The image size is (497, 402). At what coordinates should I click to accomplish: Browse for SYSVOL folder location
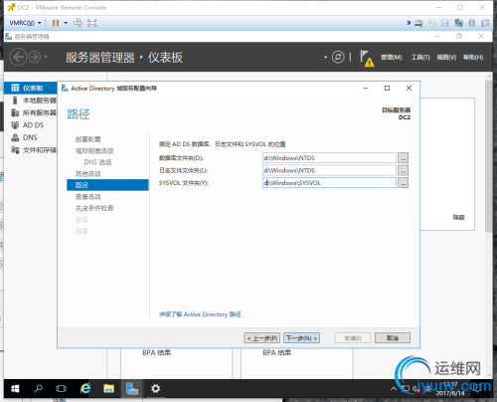(x=403, y=183)
